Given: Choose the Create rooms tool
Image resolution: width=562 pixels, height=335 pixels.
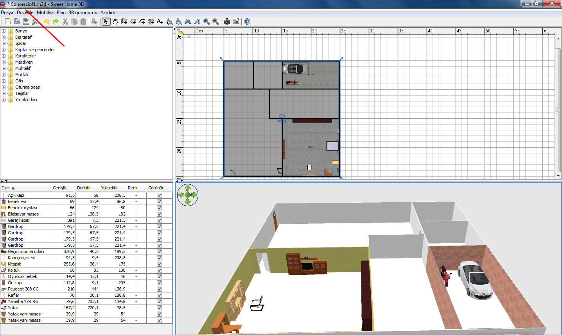Looking at the screenshot, I should (x=133, y=21).
